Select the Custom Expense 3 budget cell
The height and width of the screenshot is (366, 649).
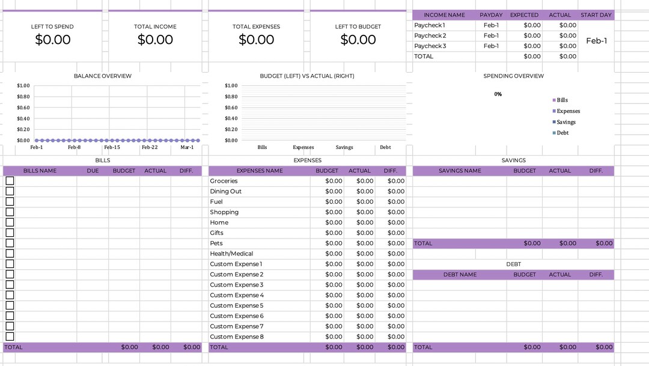(327, 285)
